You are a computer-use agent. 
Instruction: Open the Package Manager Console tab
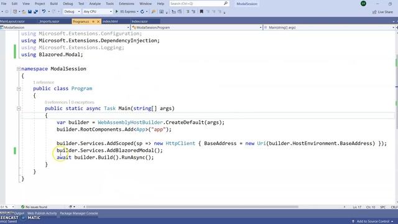(x=79, y=213)
